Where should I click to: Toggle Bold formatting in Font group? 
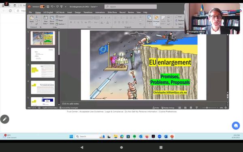coord(71,22)
